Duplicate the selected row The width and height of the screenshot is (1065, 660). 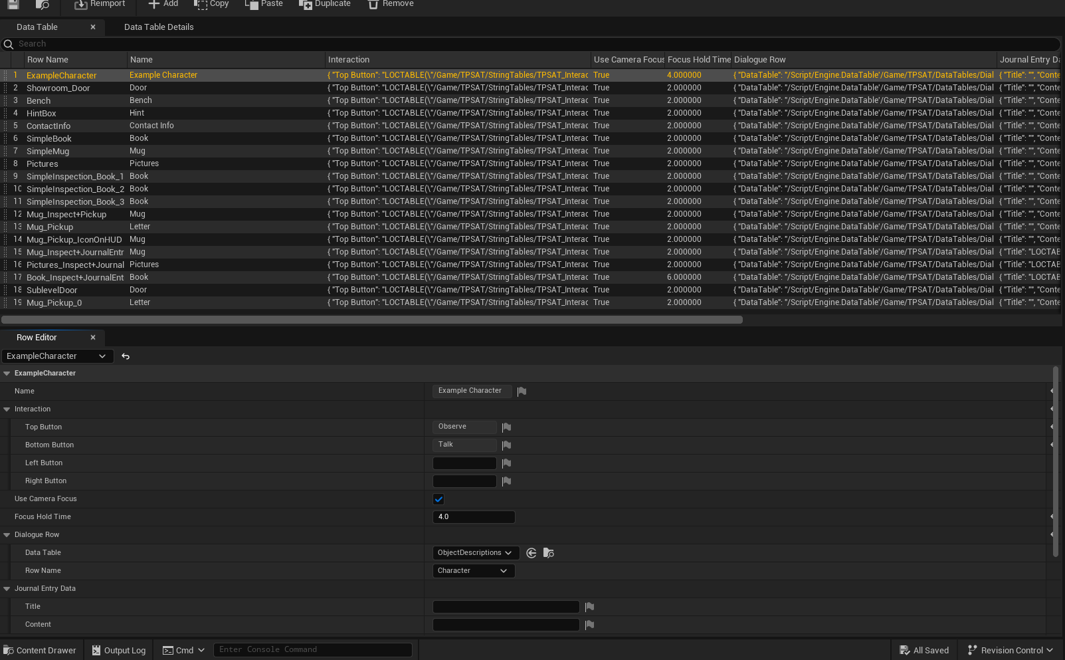(x=324, y=4)
